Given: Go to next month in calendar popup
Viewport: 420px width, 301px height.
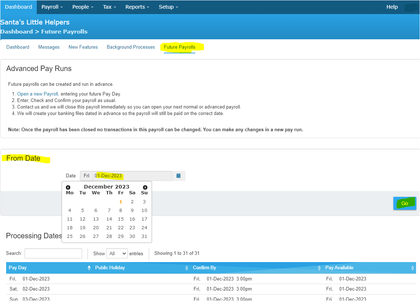Looking at the screenshot, I should [x=145, y=187].
